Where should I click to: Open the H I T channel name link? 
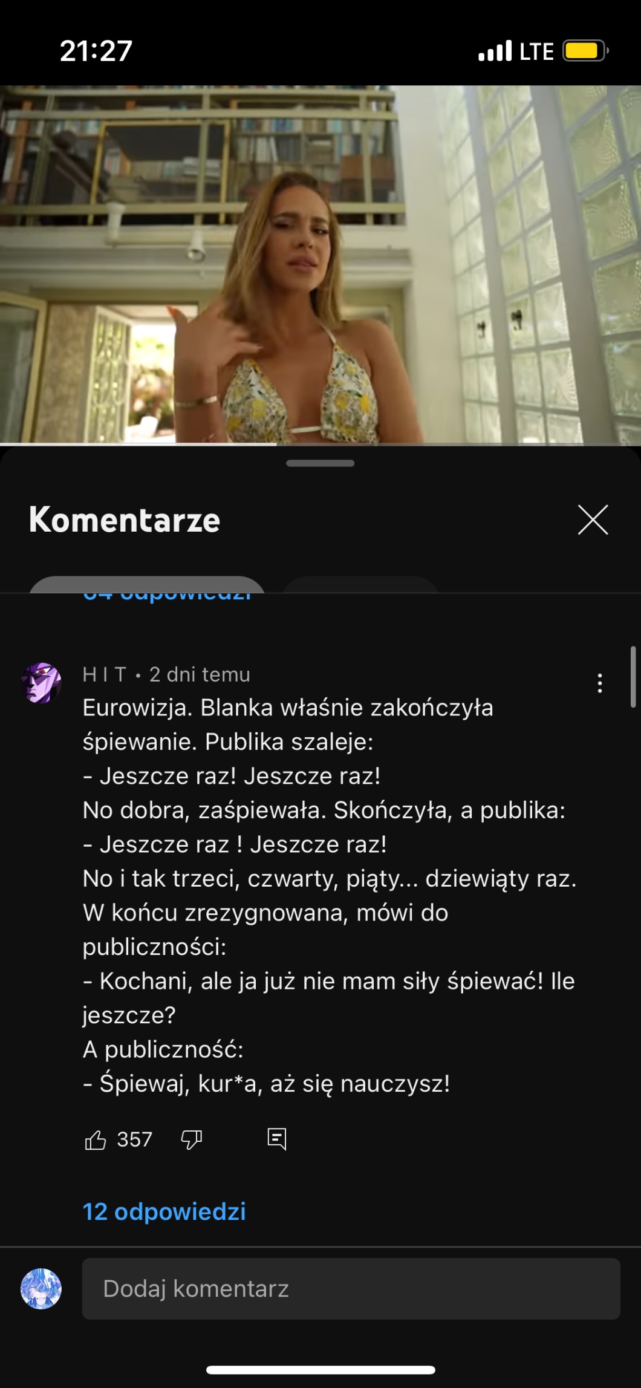(x=105, y=674)
